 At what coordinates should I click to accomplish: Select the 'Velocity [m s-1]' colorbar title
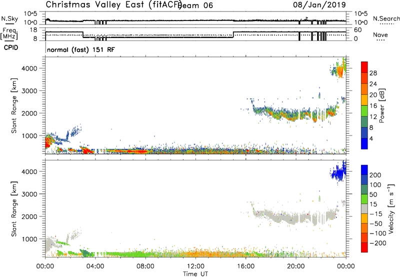coord(391,208)
